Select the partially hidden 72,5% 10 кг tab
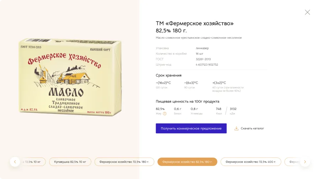320x179 pixels. tap(34, 162)
